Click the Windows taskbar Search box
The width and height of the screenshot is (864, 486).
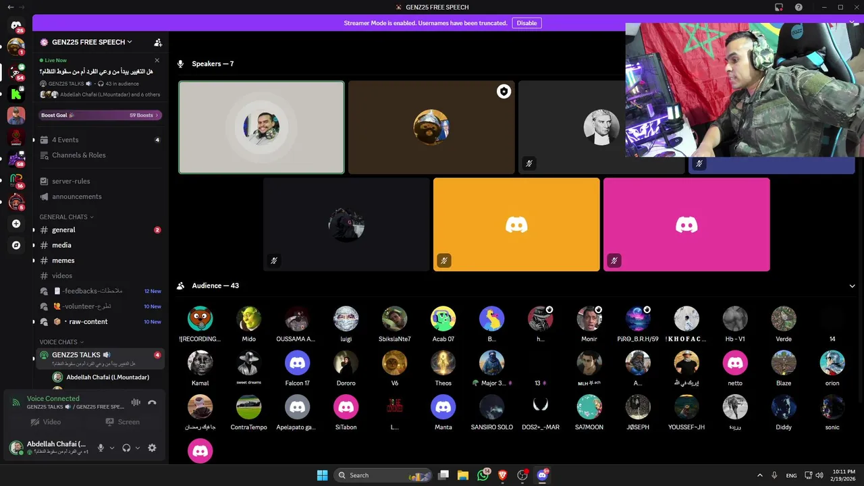coord(383,475)
